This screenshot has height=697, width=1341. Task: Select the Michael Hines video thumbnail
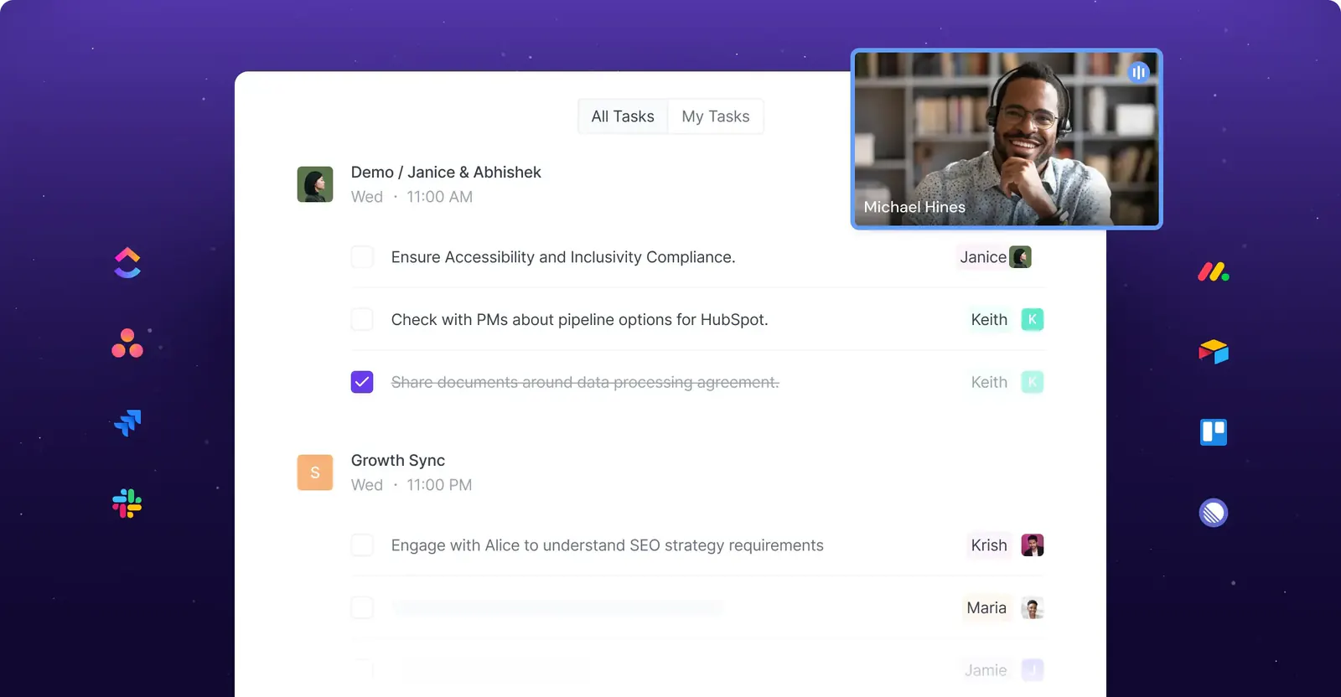point(1007,139)
